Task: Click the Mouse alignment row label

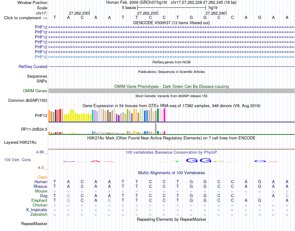Action: click(x=41, y=191)
